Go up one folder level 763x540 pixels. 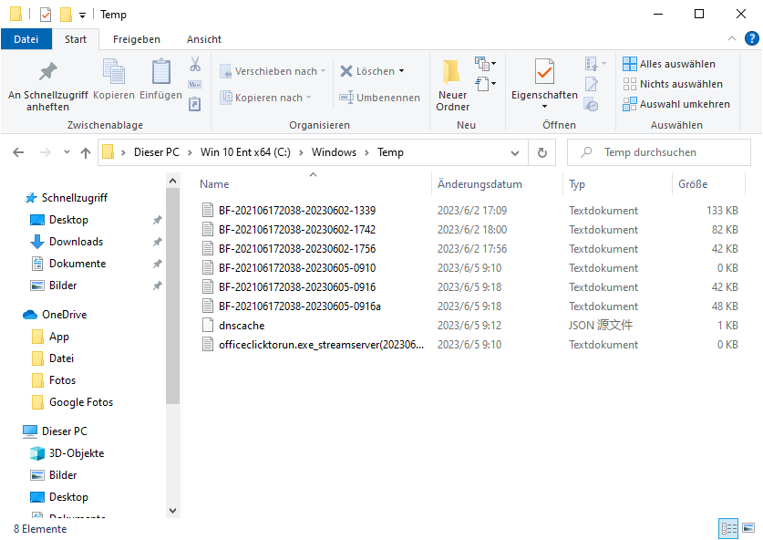pos(86,153)
